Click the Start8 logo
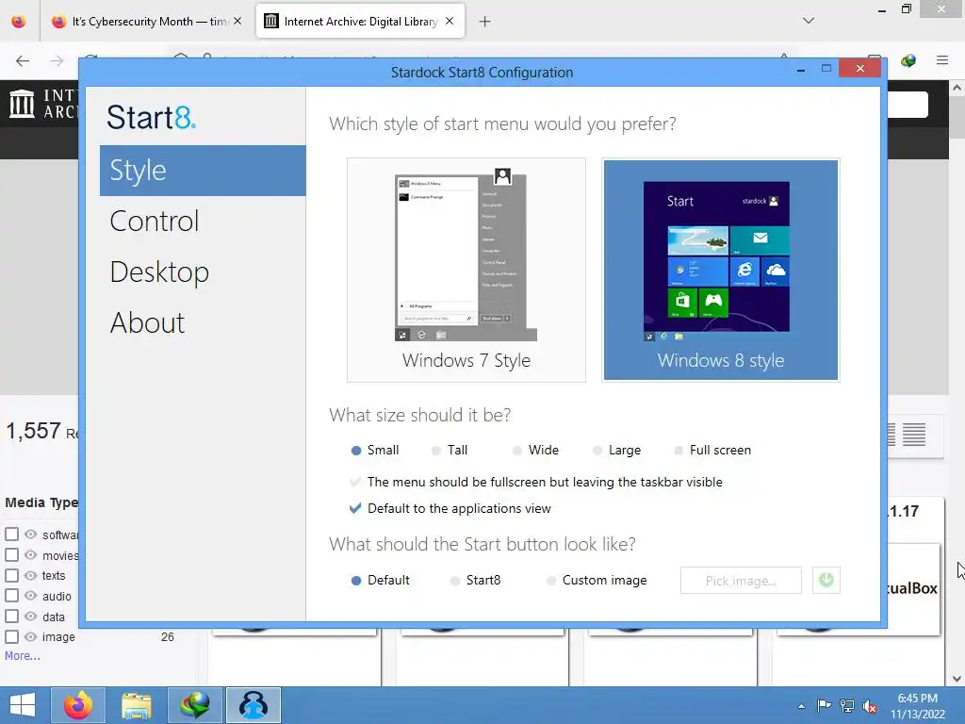The height and width of the screenshot is (724, 965). pyautogui.click(x=152, y=117)
